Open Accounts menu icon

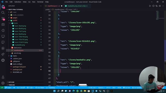3,77
